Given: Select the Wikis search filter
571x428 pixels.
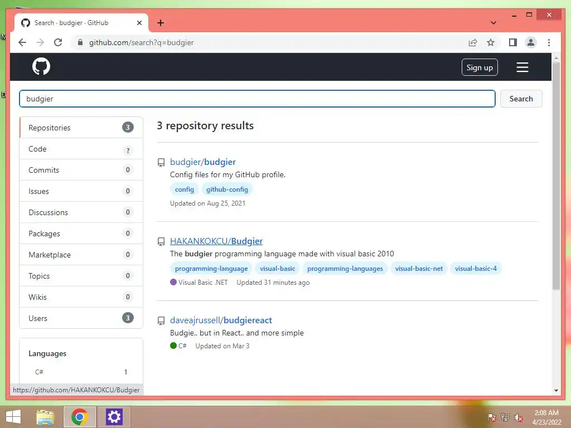Looking at the screenshot, I should click(x=81, y=296).
